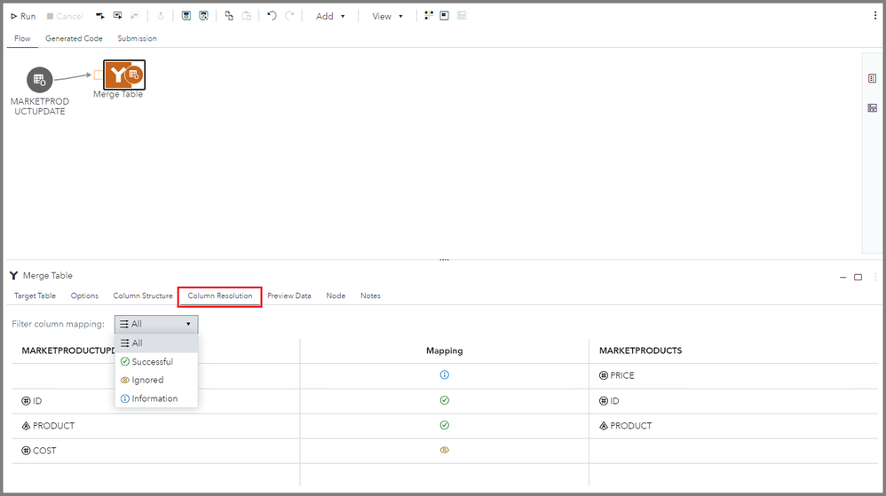Select PRICE in MARKETPRODUCTS column
Viewport: 886px width, 496px height.
point(616,375)
